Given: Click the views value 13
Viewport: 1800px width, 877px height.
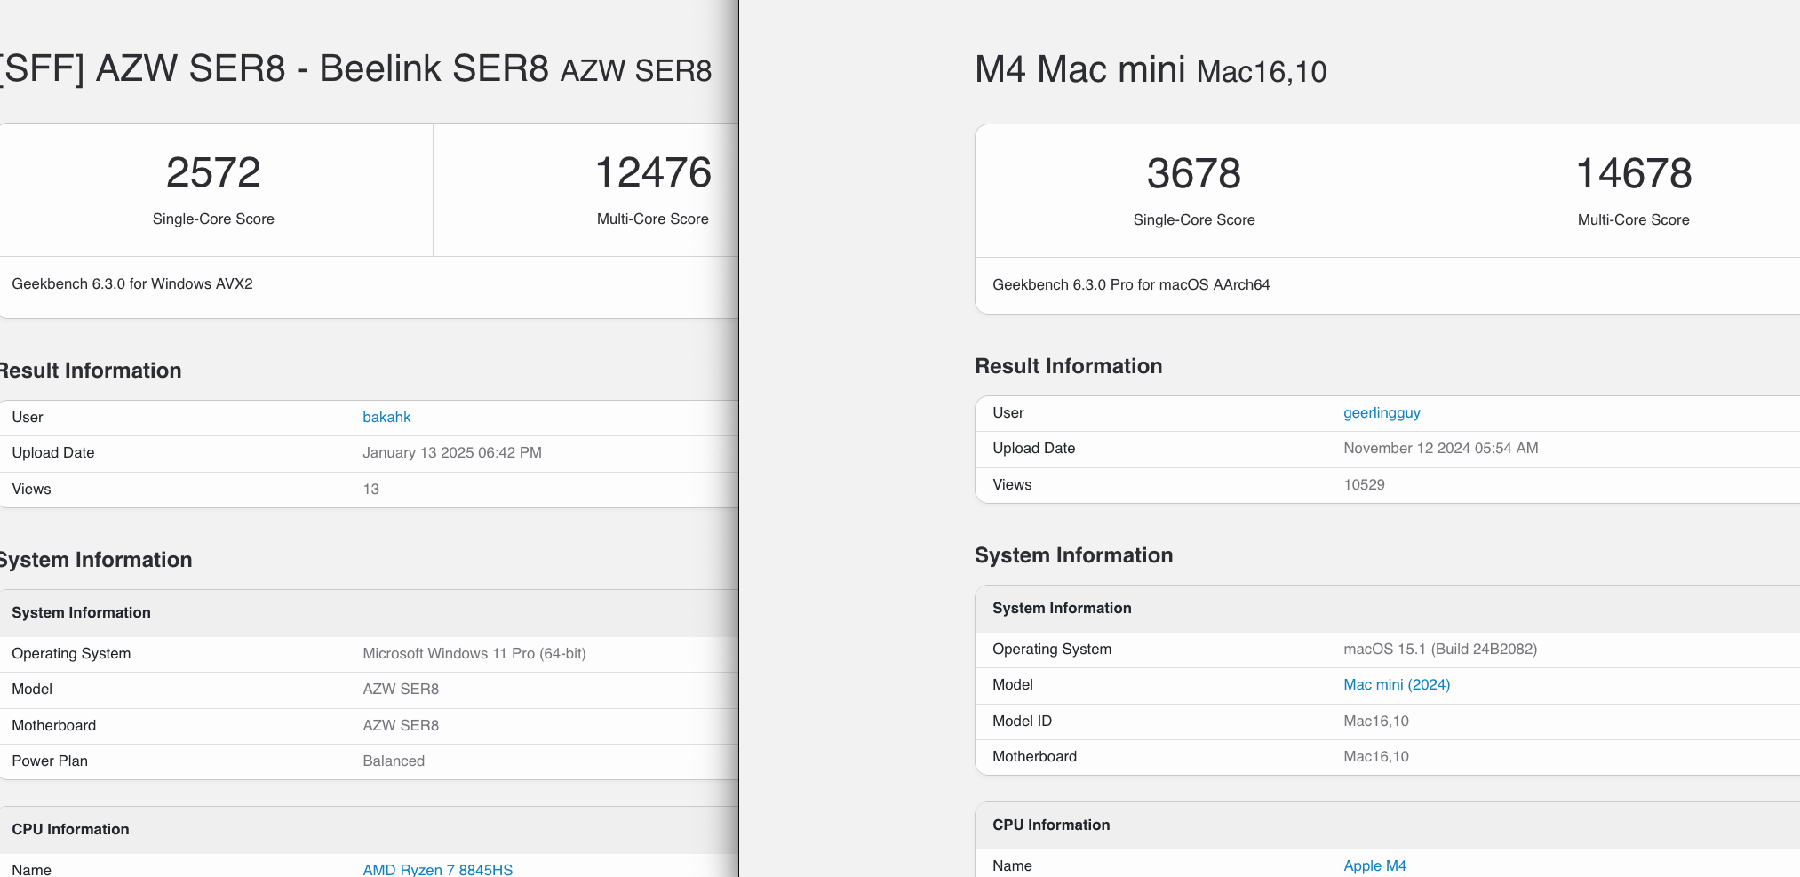Looking at the screenshot, I should (x=371, y=489).
